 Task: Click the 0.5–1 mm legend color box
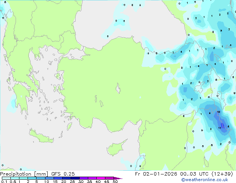click(15, 178)
